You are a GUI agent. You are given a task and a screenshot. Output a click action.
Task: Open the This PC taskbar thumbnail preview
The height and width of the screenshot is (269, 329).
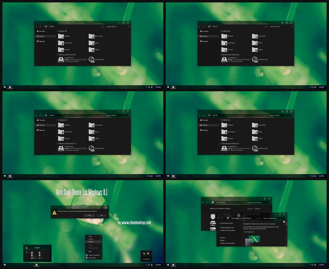(x=37, y=254)
